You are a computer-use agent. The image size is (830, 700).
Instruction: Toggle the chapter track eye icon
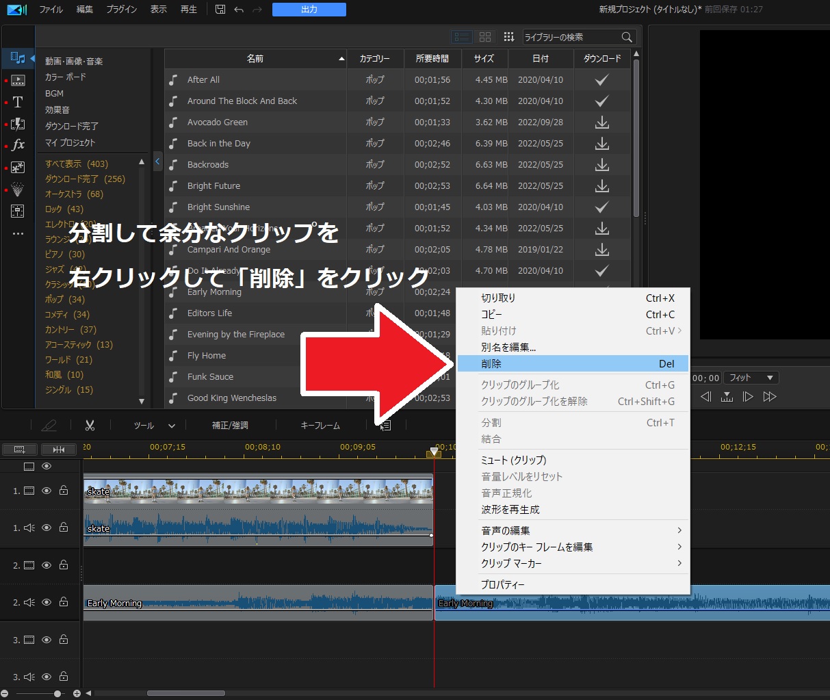click(47, 466)
